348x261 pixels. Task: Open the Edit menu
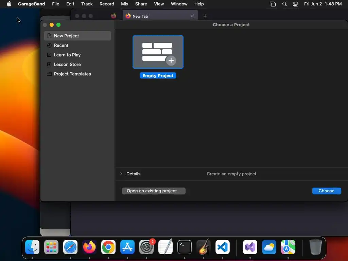70,4
